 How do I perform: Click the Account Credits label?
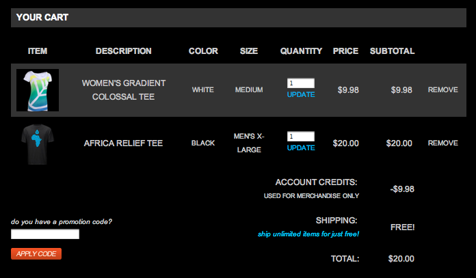click(x=316, y=182)
